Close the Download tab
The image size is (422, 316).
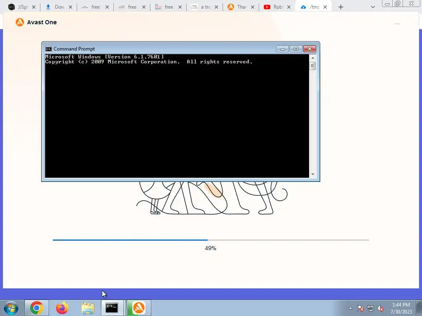point(70,7)
